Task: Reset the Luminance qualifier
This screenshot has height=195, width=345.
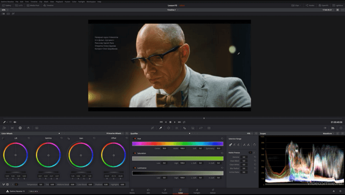Action: pos(222,168)
